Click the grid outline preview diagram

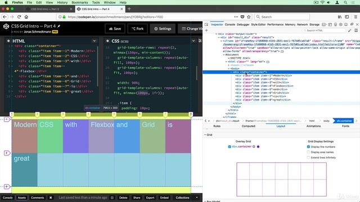(281, 180)
